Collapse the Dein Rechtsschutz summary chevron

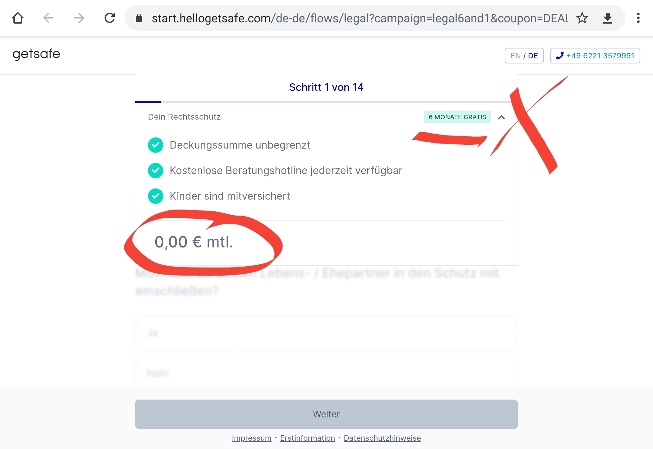[501, 117]
